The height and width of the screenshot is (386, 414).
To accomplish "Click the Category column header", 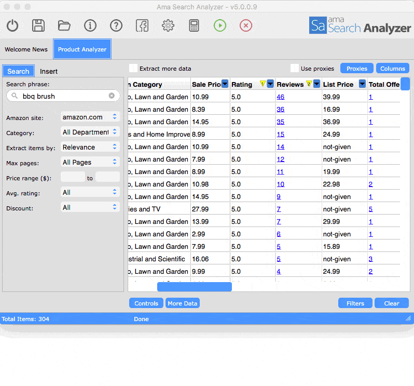I will point(159,84).
